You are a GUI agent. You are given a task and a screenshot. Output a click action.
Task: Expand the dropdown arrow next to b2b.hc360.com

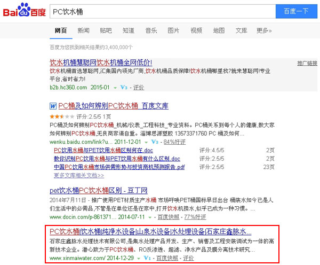click(x=115, y=88)
